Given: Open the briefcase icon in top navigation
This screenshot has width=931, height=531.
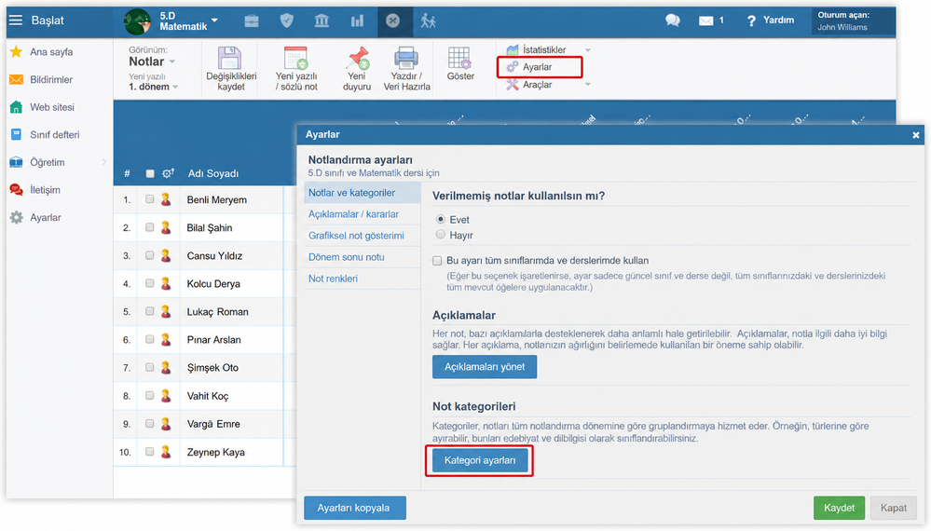Looking at the screenshot, I should (x=252, y=20).
